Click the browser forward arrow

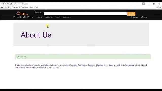(x=6, y=7)
